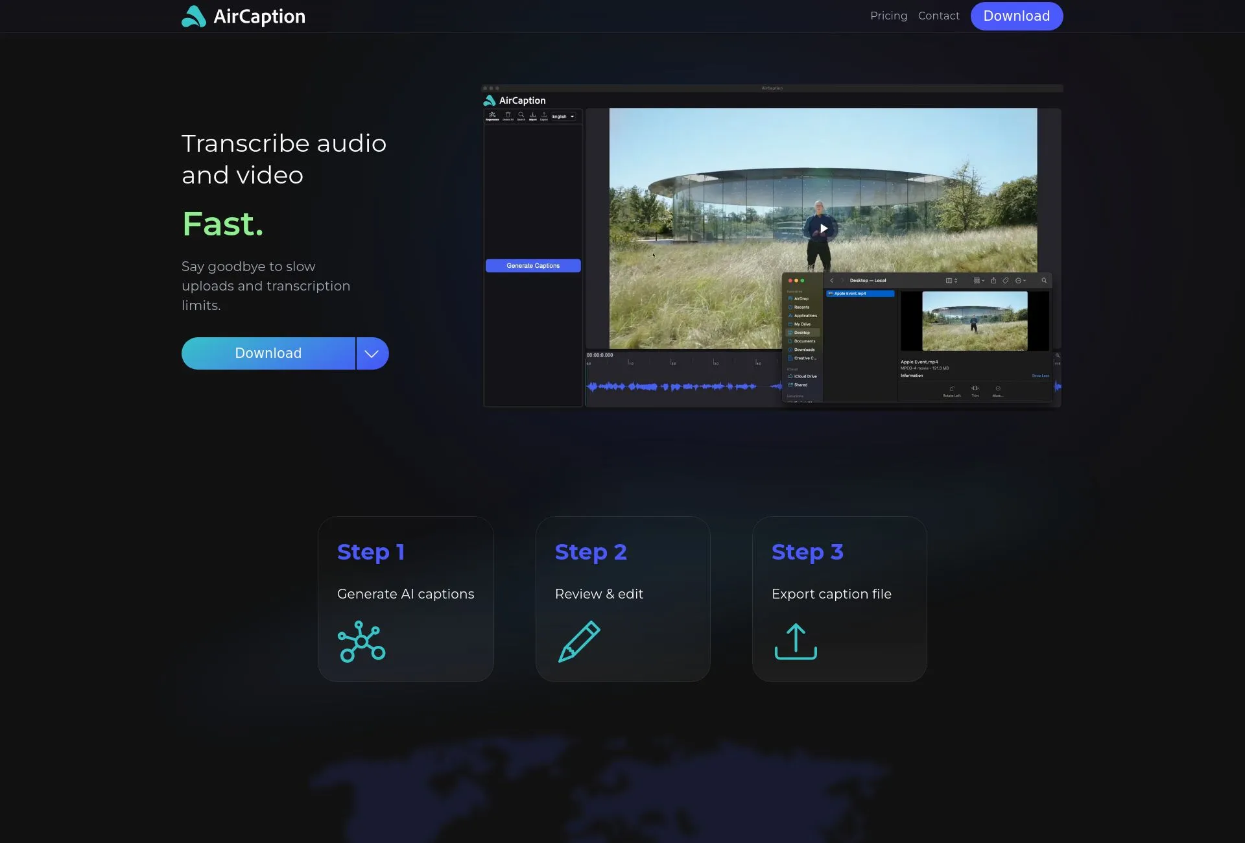Select Desktop in the Finder sidebar
The image size is (1245, 843).
[x=803, y=333]
